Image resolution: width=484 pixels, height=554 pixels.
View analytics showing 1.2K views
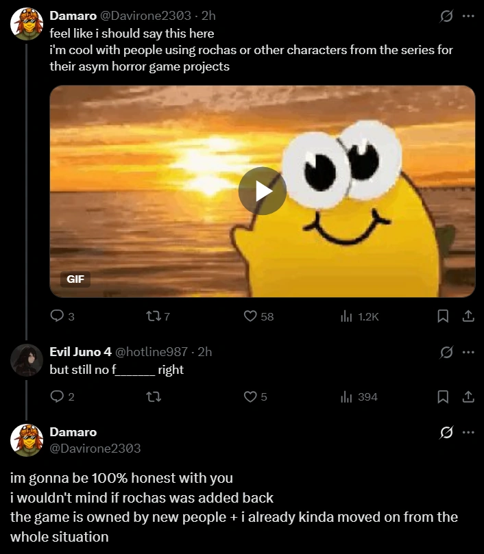[x=347, y=316]
